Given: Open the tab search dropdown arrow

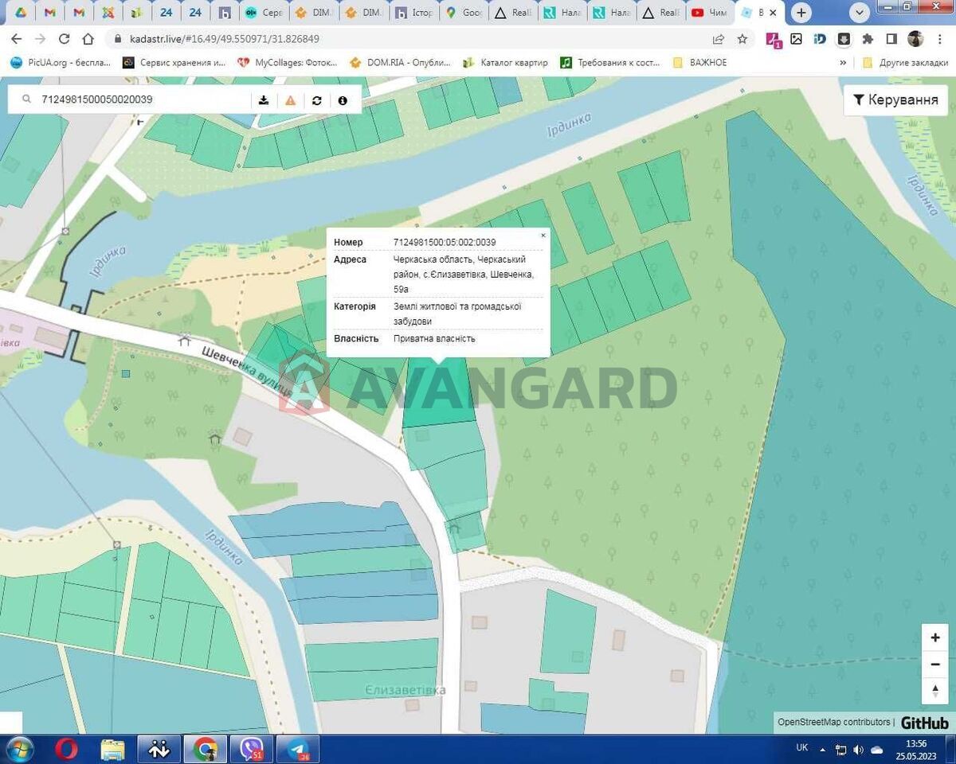Looking at the screenshot, I should (x=859, y=13).
